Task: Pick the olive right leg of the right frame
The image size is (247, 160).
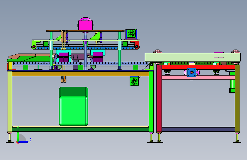Action: pyautogui.click(x=237, y=99)
